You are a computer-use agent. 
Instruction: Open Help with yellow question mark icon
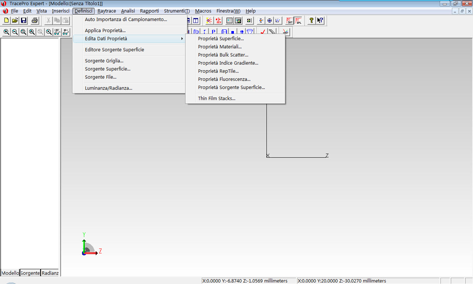(312, 20)
